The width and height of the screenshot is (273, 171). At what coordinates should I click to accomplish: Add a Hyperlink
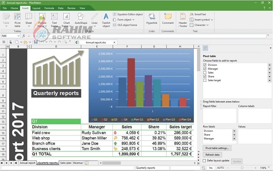[152, 19]
